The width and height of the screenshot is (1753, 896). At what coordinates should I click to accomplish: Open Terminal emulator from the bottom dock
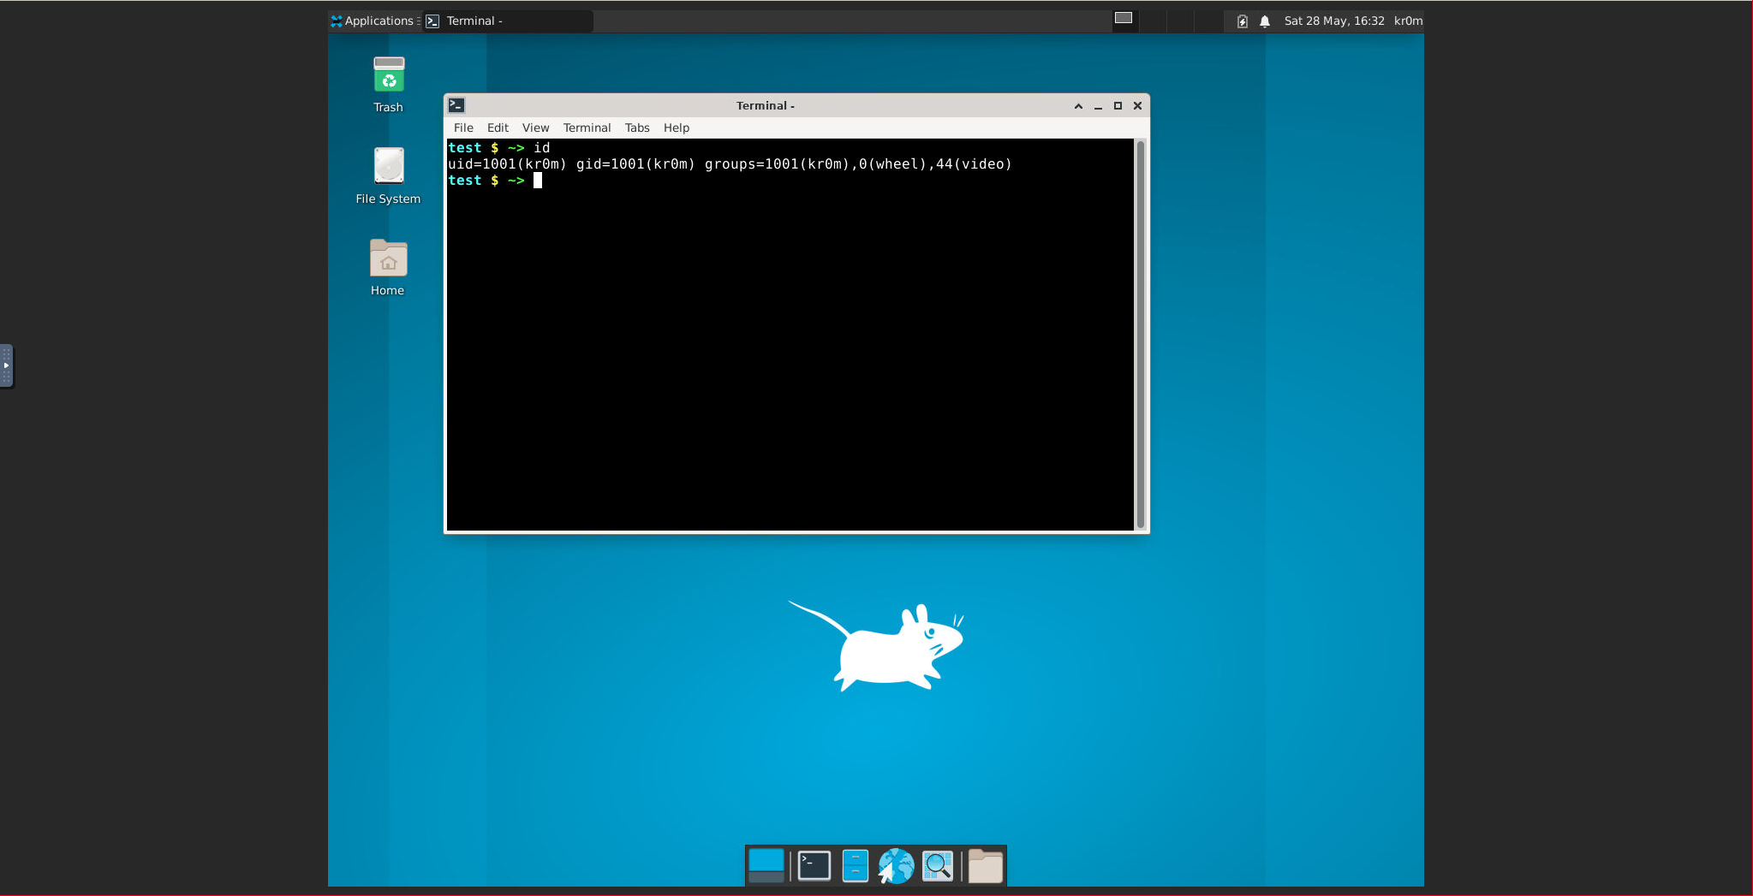[814, 866]
